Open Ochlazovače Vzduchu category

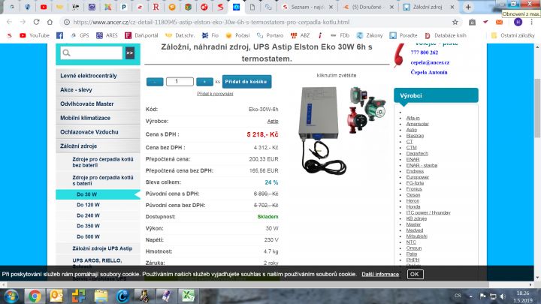click(98, 132)
